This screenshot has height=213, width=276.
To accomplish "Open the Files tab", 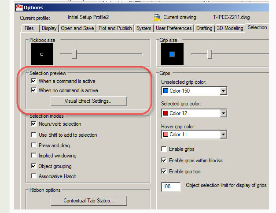I will pos(29,28).
